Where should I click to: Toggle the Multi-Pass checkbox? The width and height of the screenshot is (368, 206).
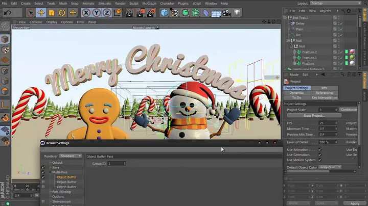43,172
